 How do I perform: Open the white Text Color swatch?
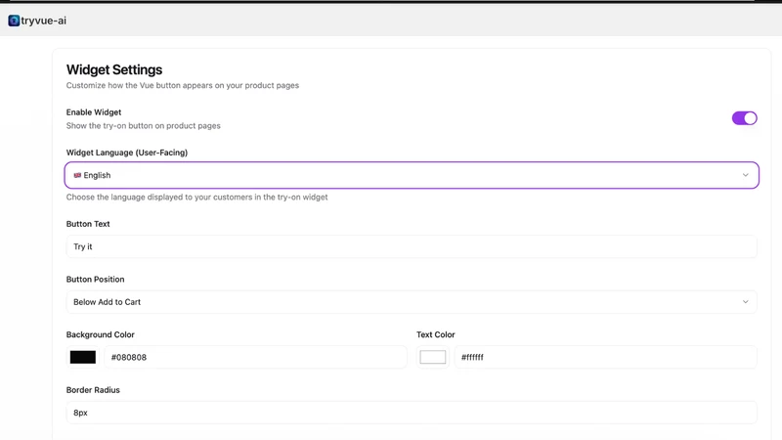[x=433, y=357]
